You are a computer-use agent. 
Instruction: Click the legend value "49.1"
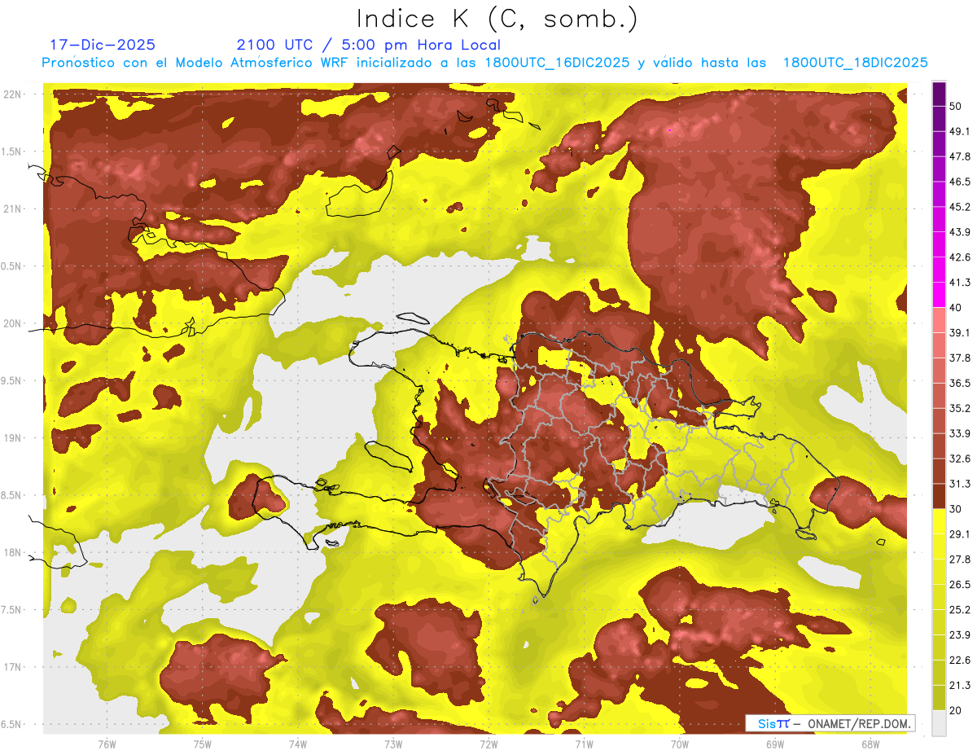(960, 131)
